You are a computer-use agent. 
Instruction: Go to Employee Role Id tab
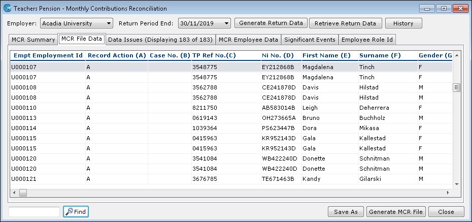click(367, 40)
